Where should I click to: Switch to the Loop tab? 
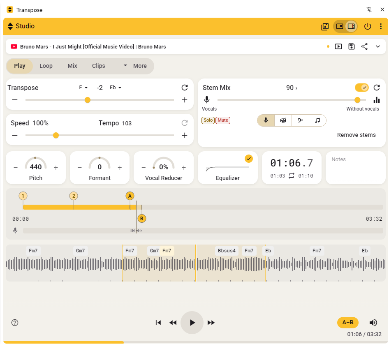point(46,66)
